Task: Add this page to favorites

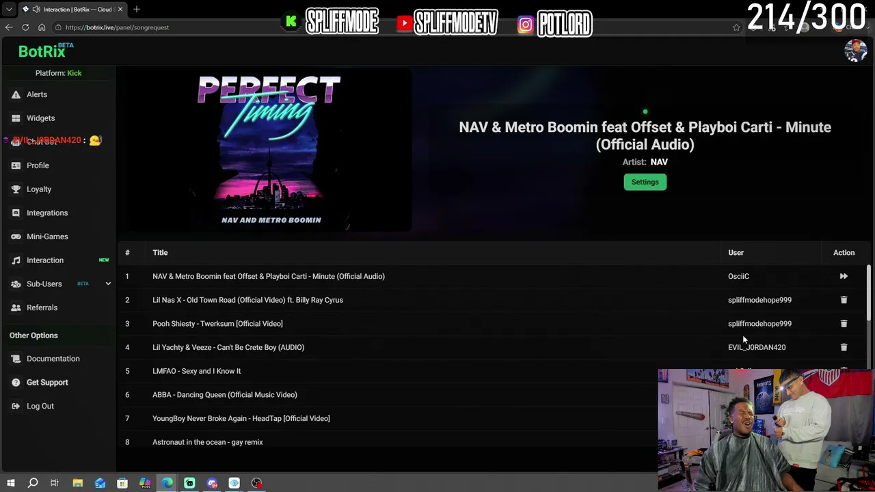Action: click(736, 27)
